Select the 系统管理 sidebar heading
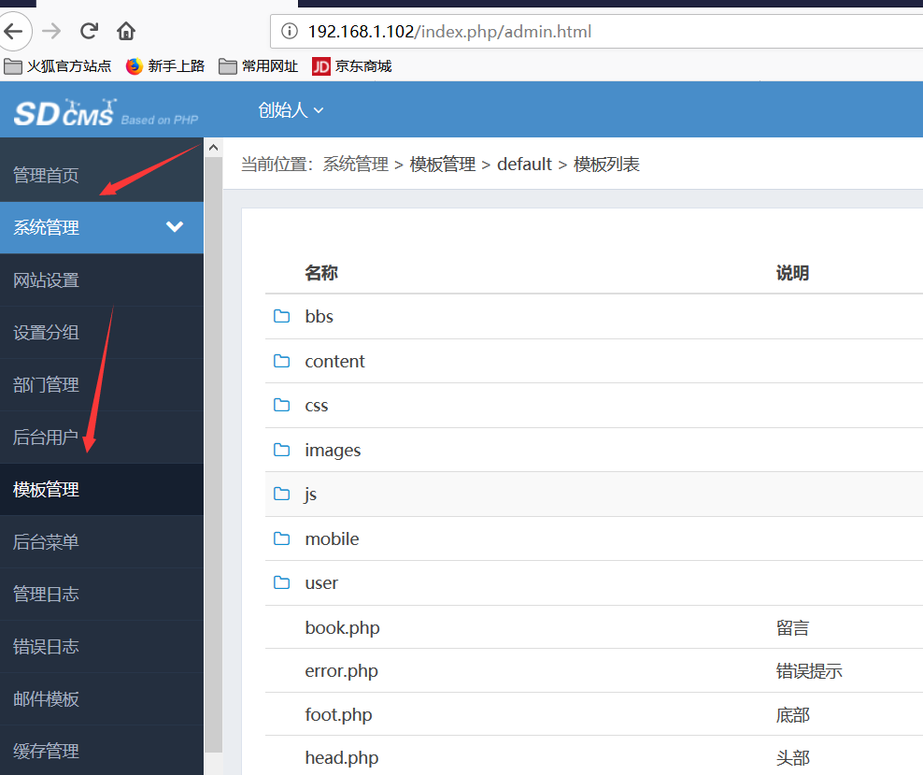This screenshot has width=923, height=775. [x=46, y=227]
